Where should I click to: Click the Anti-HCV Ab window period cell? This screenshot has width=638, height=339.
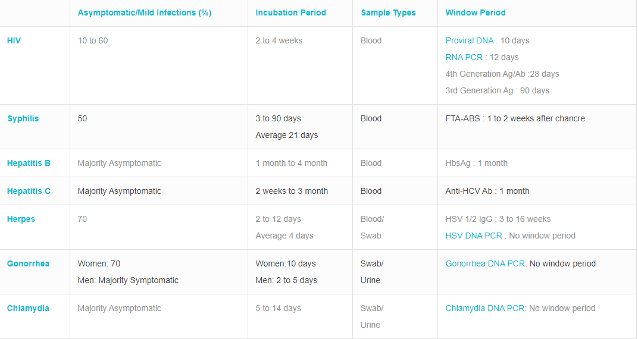tap(487, 191)
